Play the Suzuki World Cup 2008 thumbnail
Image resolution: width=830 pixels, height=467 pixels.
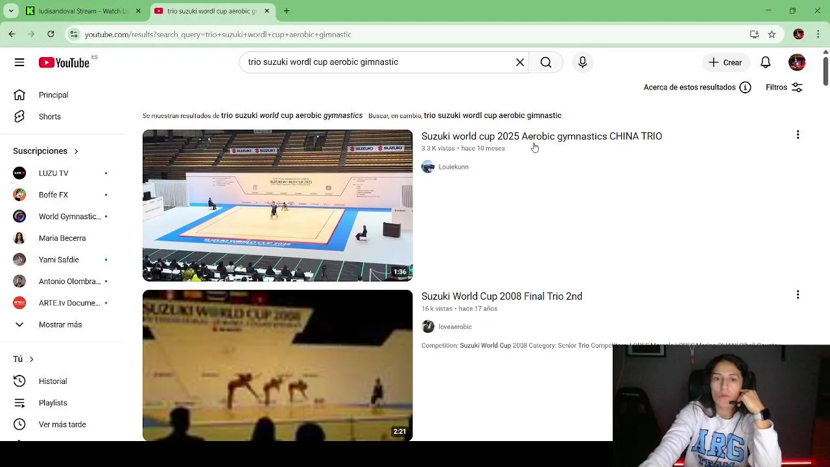pos(278,365)
